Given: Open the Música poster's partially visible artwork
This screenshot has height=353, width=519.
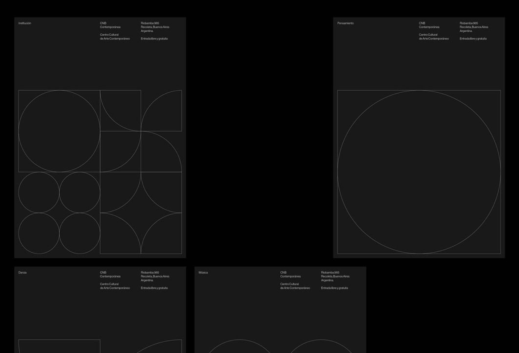Looking at the screenshot, I should pos(280,346).
